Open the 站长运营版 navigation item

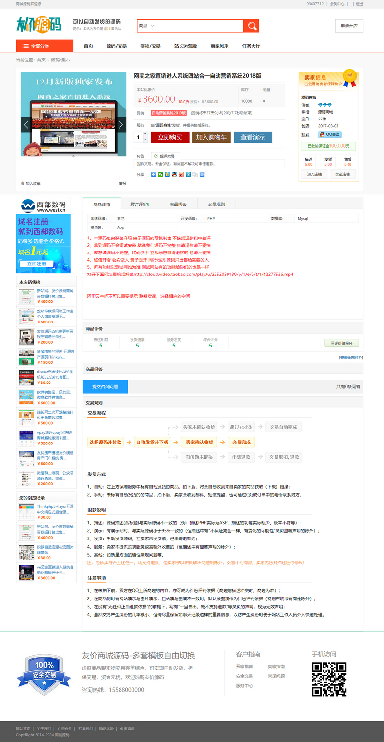(x=186, y=46)
